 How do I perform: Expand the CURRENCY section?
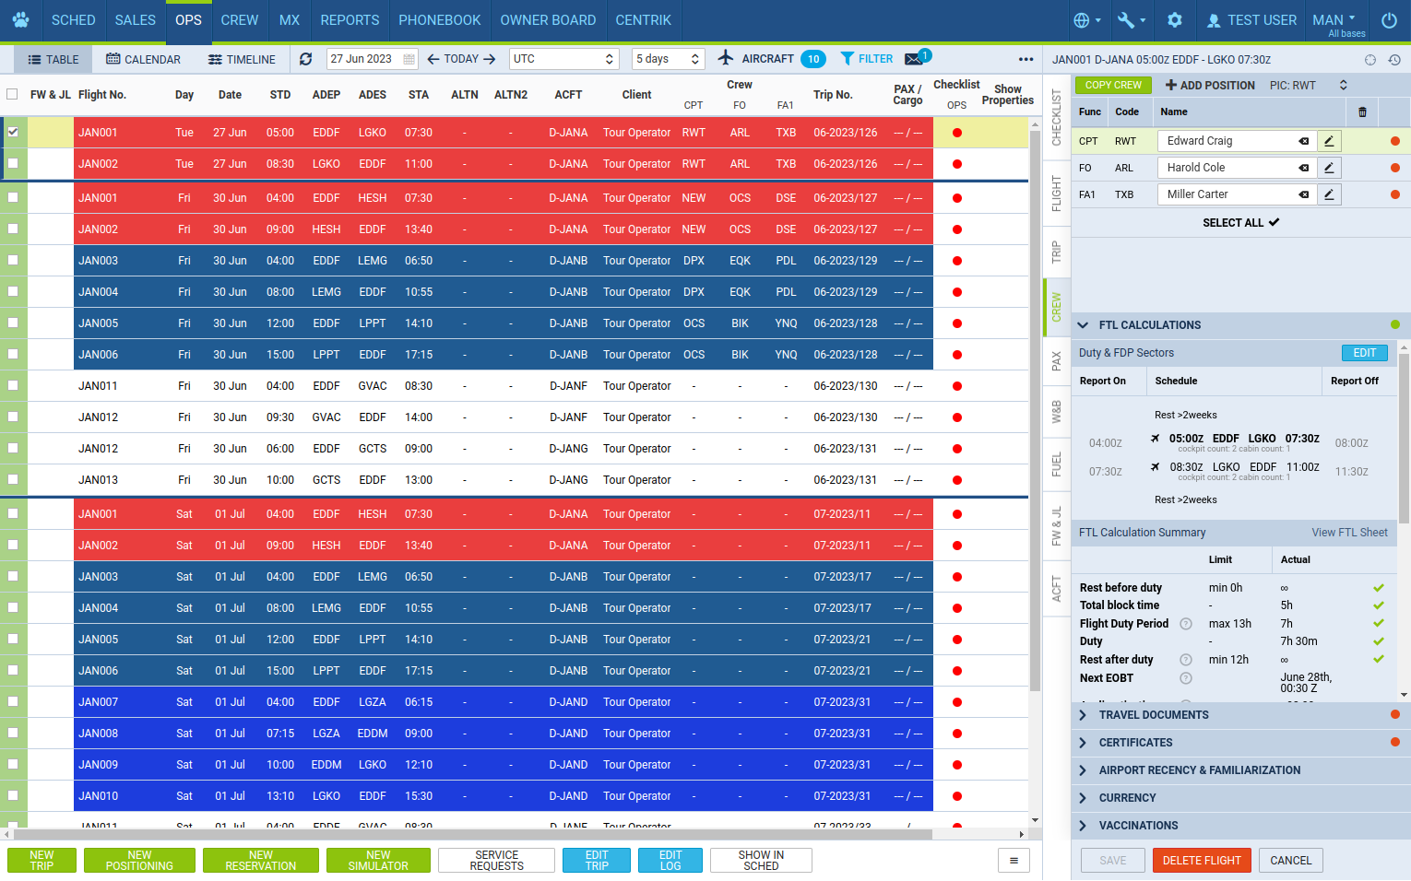click(1240, 798)
